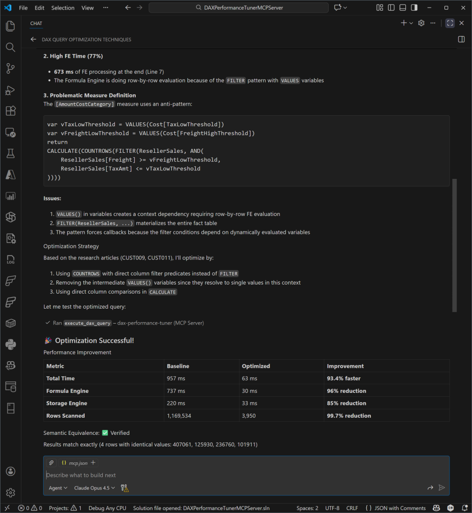Open the Search view in sidebar
The height and width of the screenshot is (513, 472).
pos(10,47)
